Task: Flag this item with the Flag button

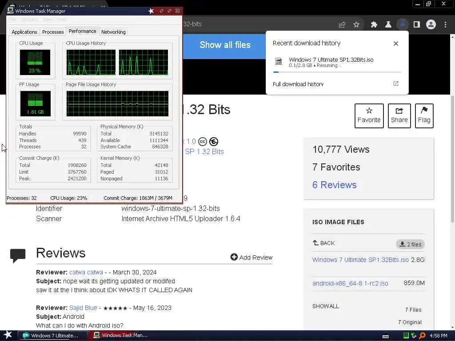Action: (424, 116)
